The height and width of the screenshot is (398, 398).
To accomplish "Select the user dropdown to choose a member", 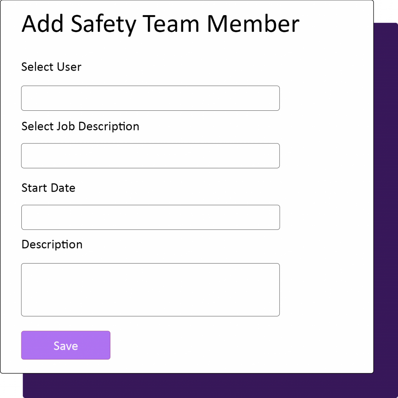I will [150, 98].
